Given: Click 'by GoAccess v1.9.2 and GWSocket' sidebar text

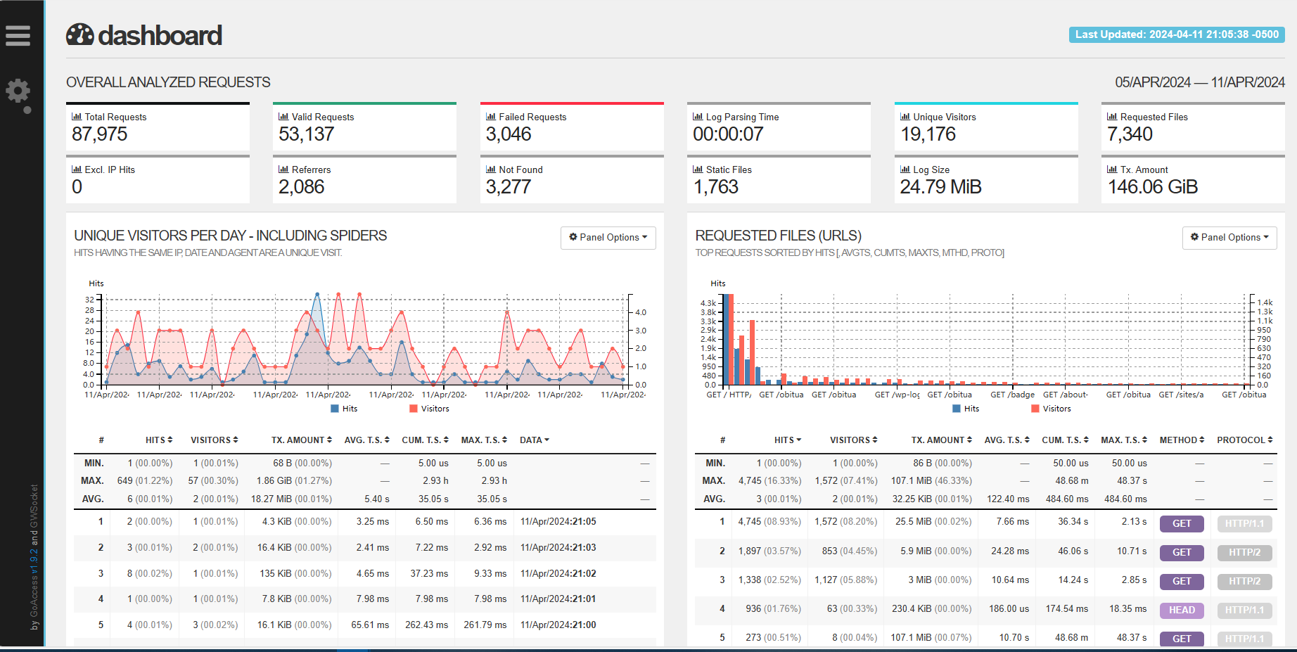Looking at the screenshot, I should (x=34, y=557).
